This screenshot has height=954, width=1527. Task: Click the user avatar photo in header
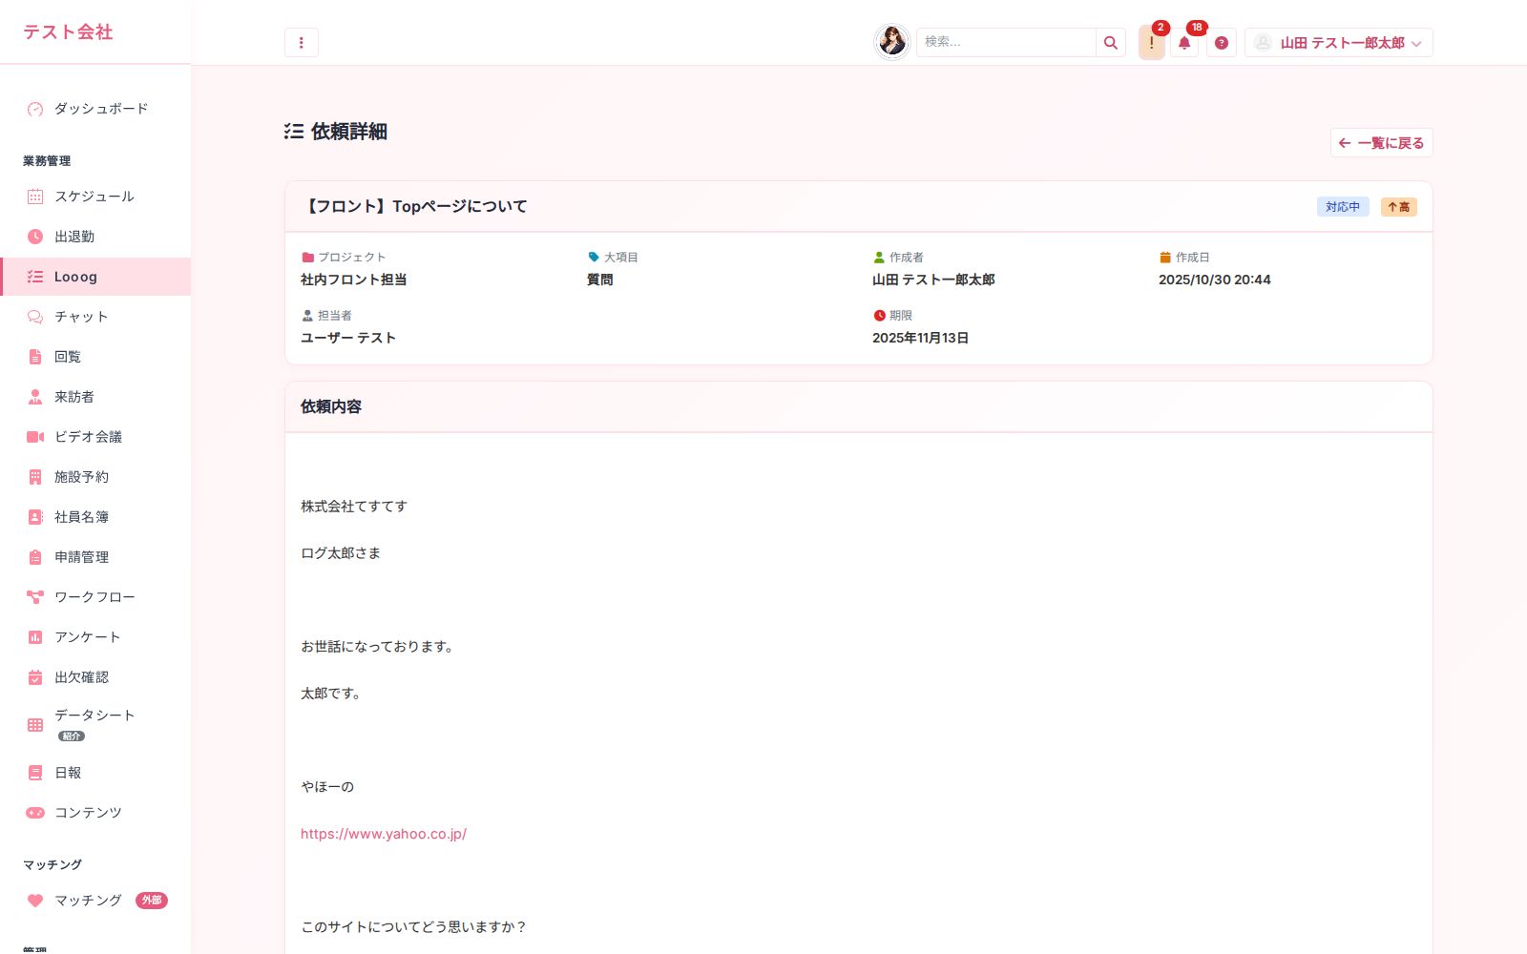[892, 42]
